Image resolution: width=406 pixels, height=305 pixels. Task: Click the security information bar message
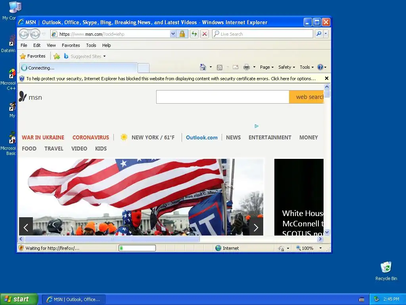pyautogui.click(x=171, y=79)
